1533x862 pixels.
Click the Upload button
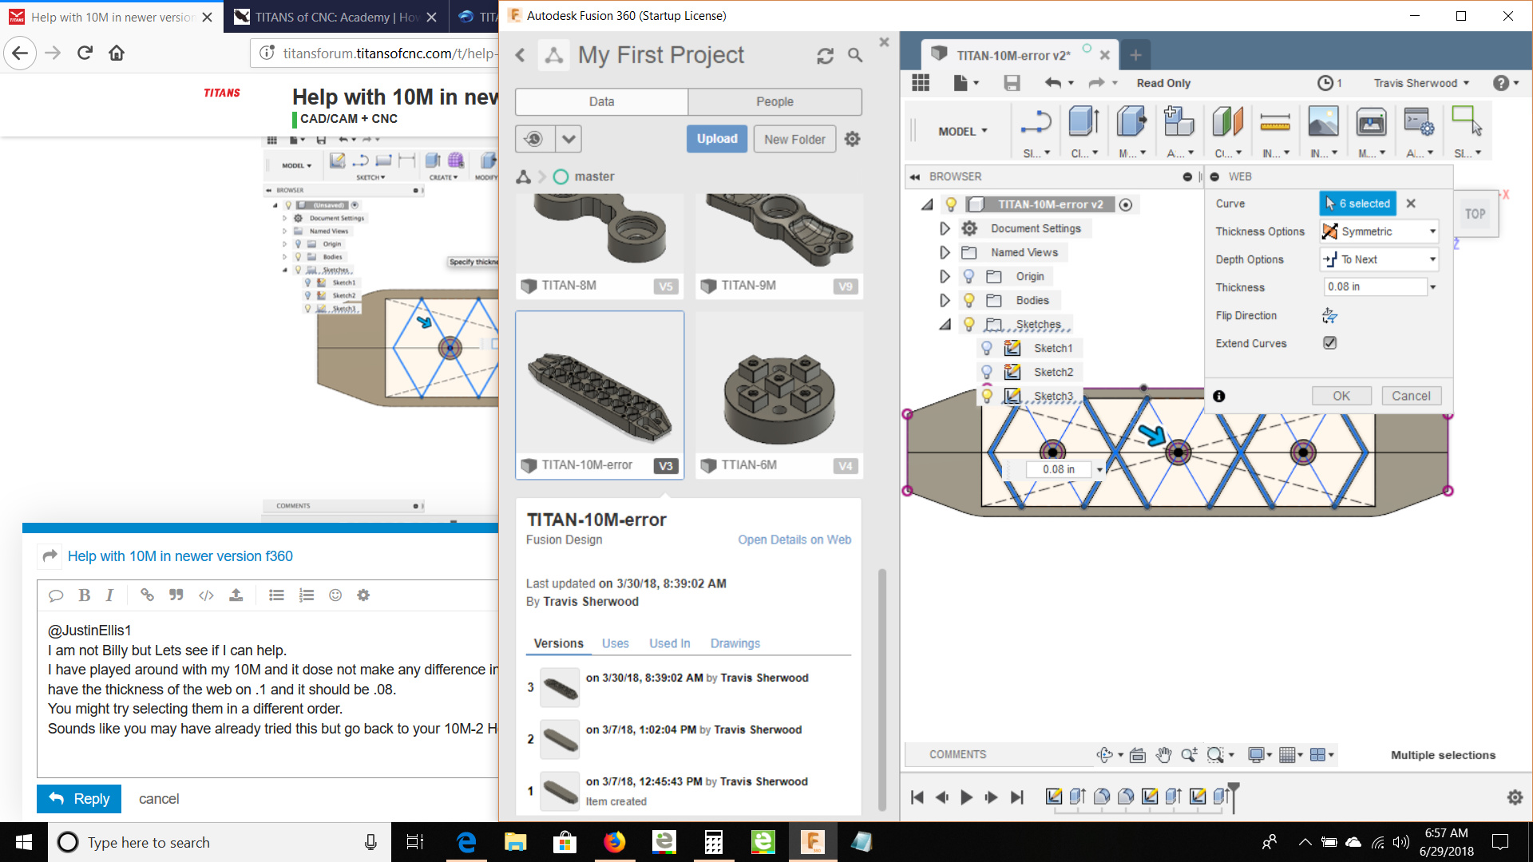click(x=716, y=138)
